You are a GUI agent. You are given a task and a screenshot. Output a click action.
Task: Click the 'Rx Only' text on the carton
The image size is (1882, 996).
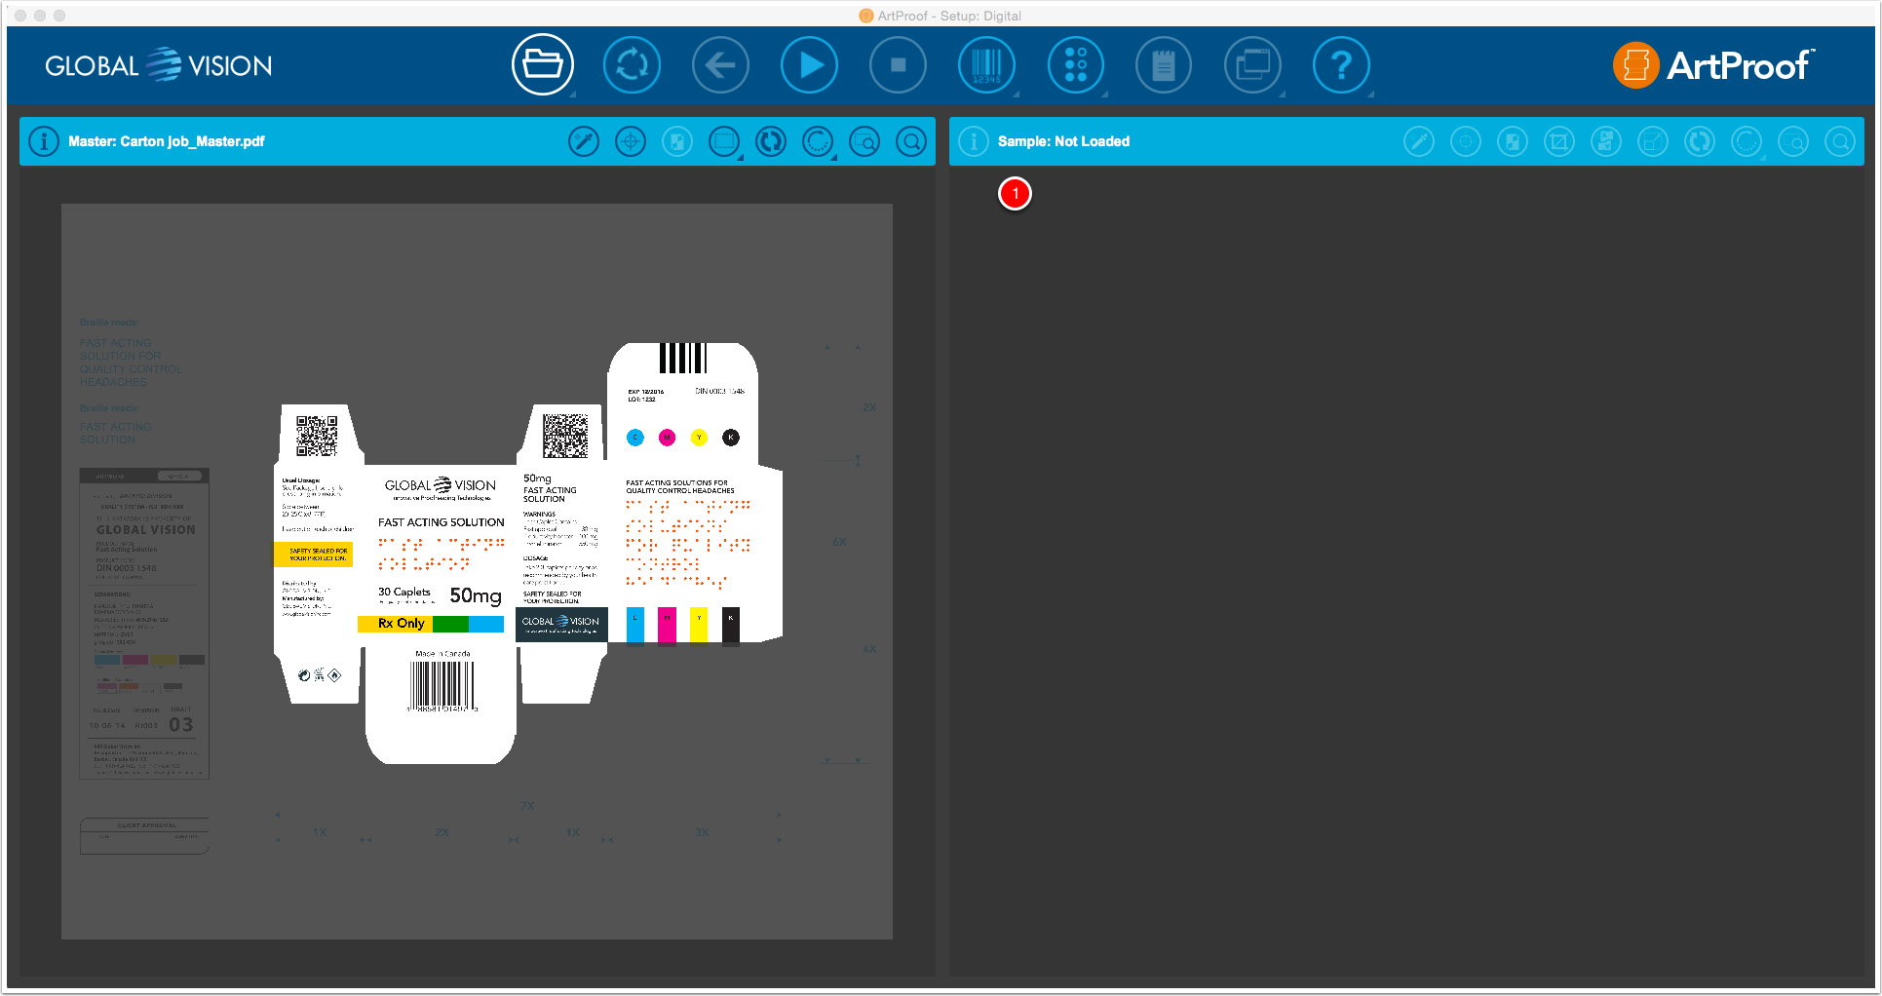click(401, 624)
